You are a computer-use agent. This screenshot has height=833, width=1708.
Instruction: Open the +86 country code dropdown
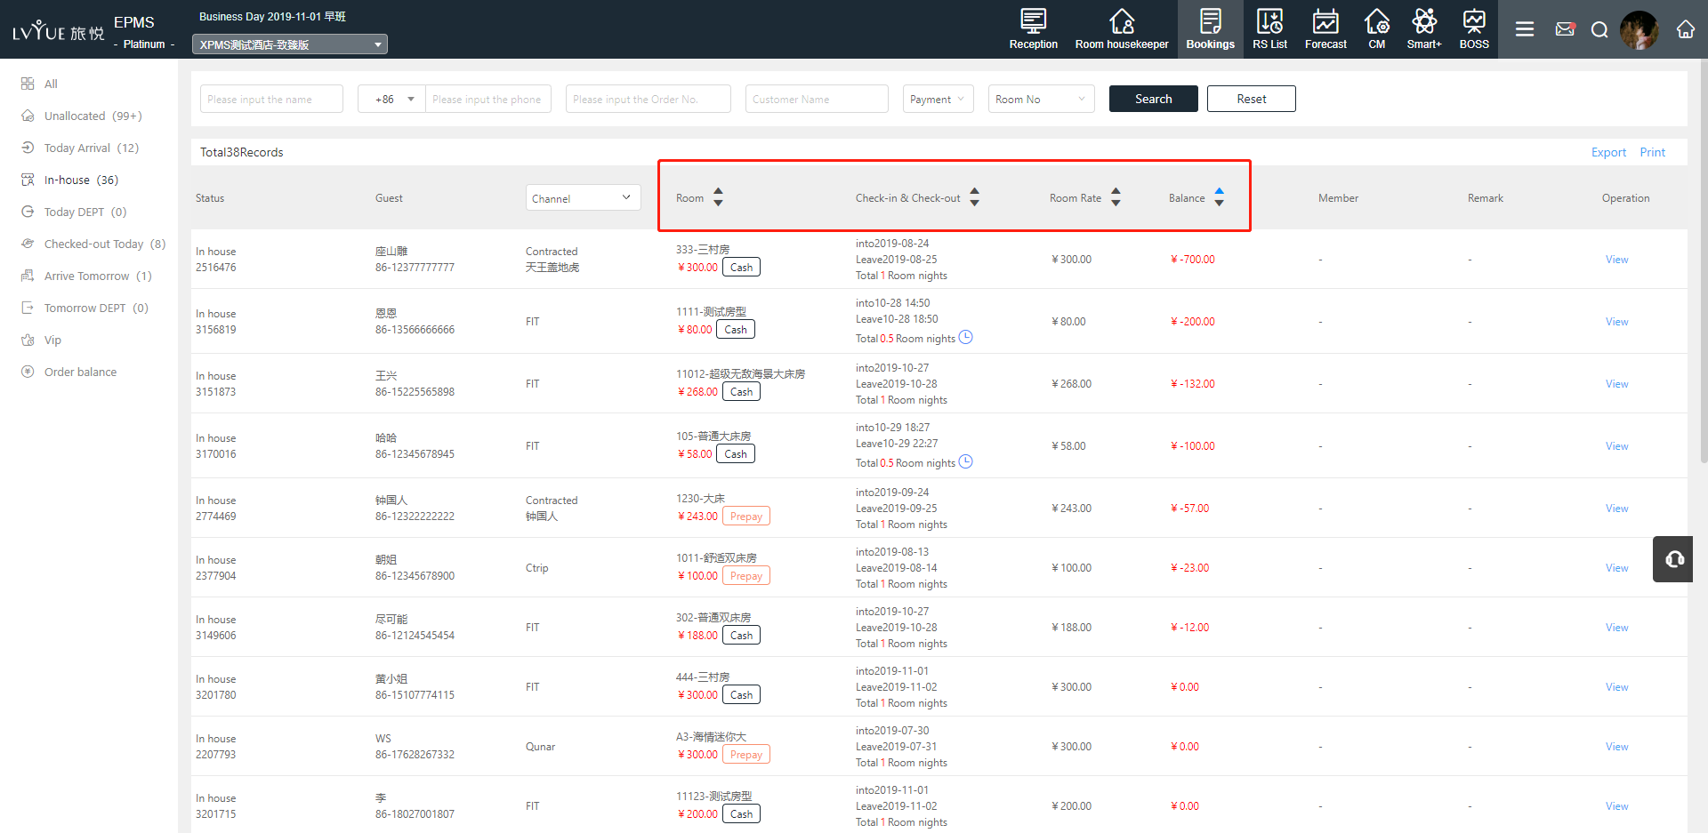click(391, 99)
